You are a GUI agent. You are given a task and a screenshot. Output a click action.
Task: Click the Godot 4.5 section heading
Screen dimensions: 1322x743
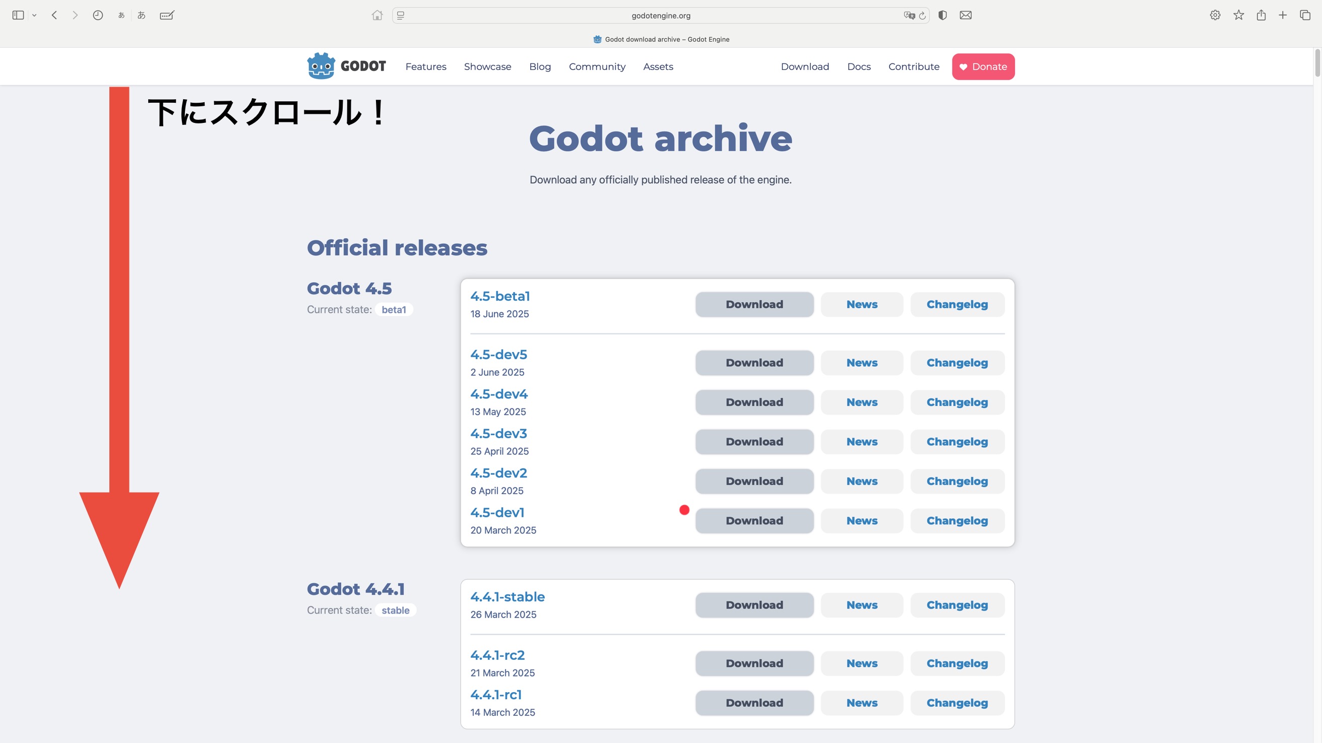tap(349, 289)
